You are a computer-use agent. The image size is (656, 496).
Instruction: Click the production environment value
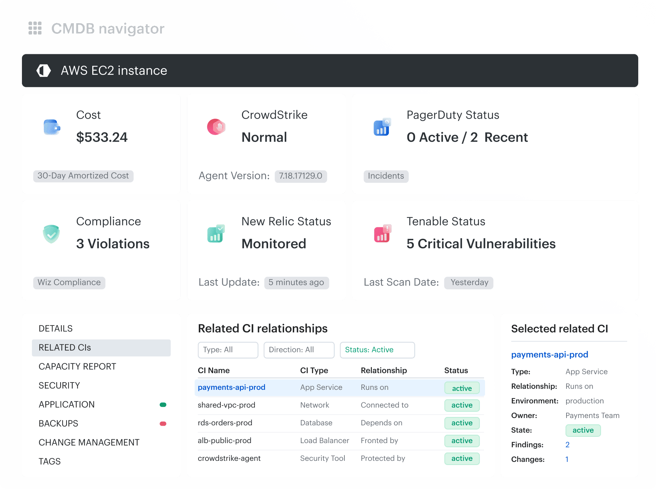(x=585, y=401)
